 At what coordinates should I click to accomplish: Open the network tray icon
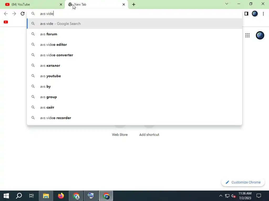227,196
